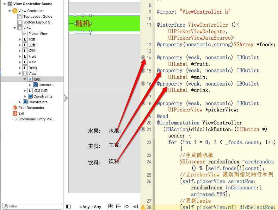Click the warning icon at line 28
This screenshot has width=278, height=210.
click(143, 207)
